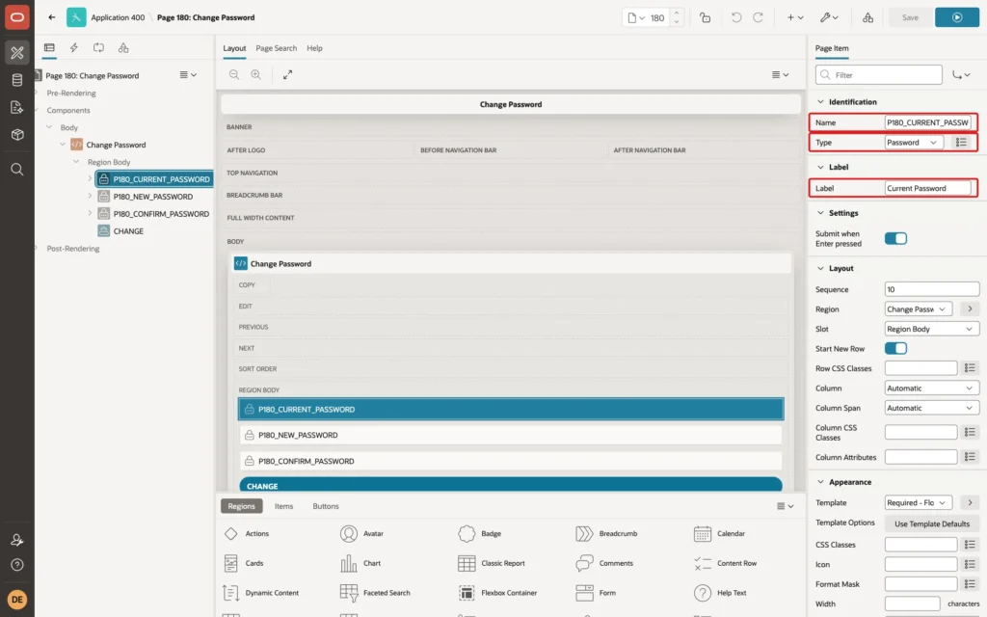
Task: Click Use Template Defaults button
Action: point(932,523)
